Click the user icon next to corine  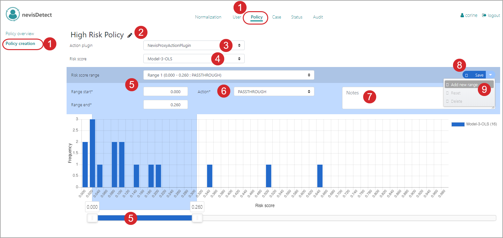(x=462, y=15)
